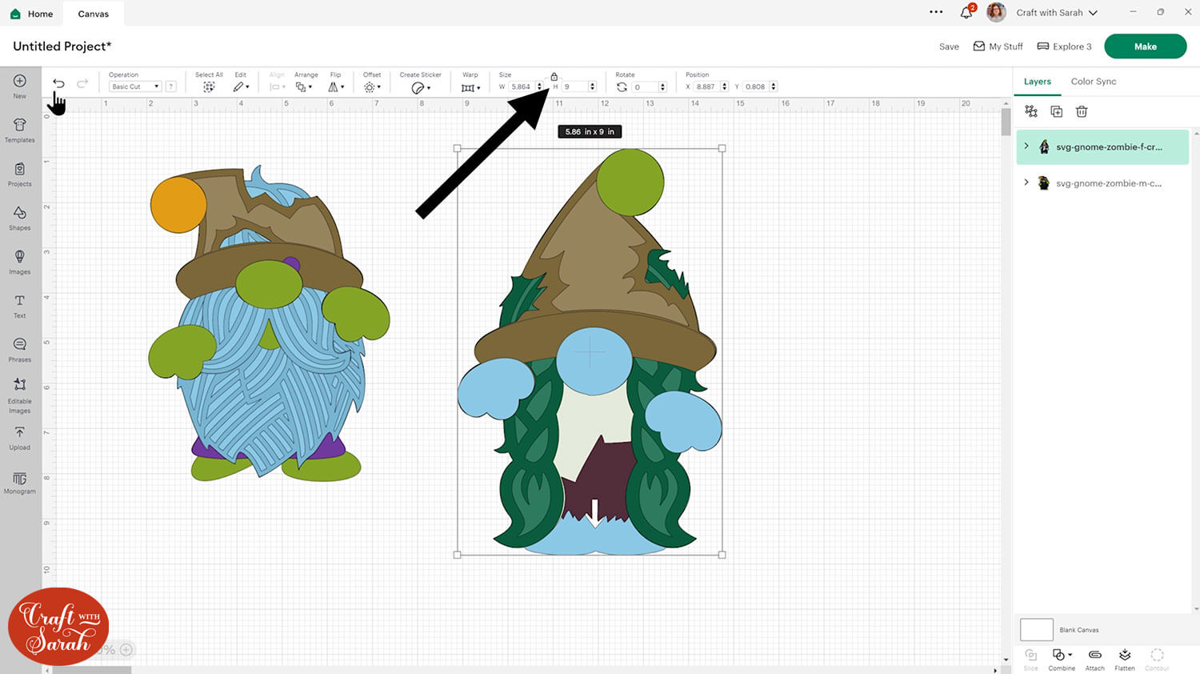This screenshot has width=1200, height=674.
Task: Click the Flatten icon
Action: coord(1125,659)
